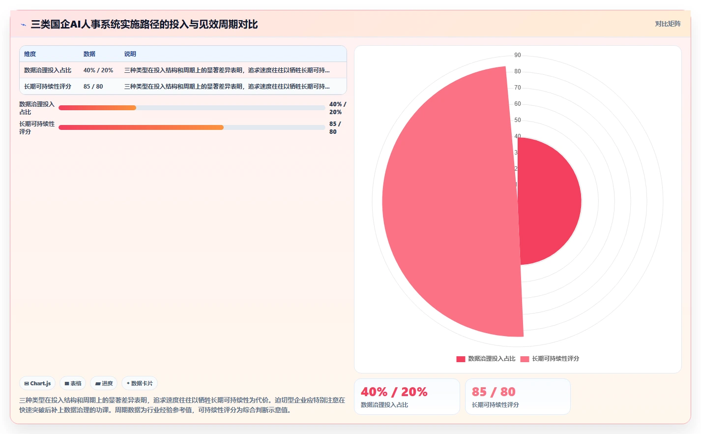Click the 数据治理投入占比 progress bar
Image resolution: width=701 pixels, height=434 pixels.
[x=192, y=108]
